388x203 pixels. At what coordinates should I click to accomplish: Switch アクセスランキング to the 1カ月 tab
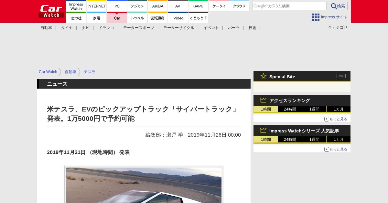339,109
